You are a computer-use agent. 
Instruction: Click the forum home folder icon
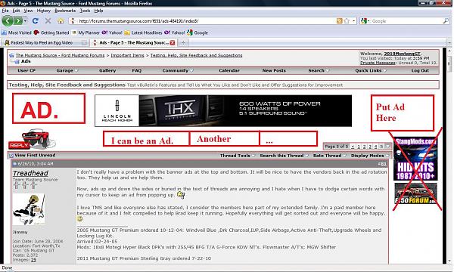point(11,55)
